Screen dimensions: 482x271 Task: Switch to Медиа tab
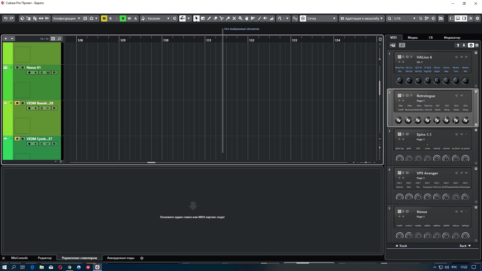point(412,38)
